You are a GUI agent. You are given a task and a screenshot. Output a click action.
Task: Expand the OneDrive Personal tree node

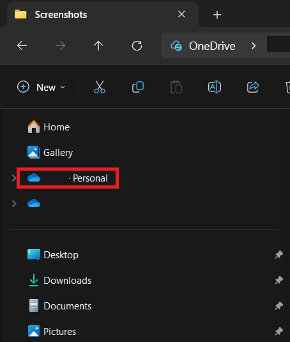[14, 178]
